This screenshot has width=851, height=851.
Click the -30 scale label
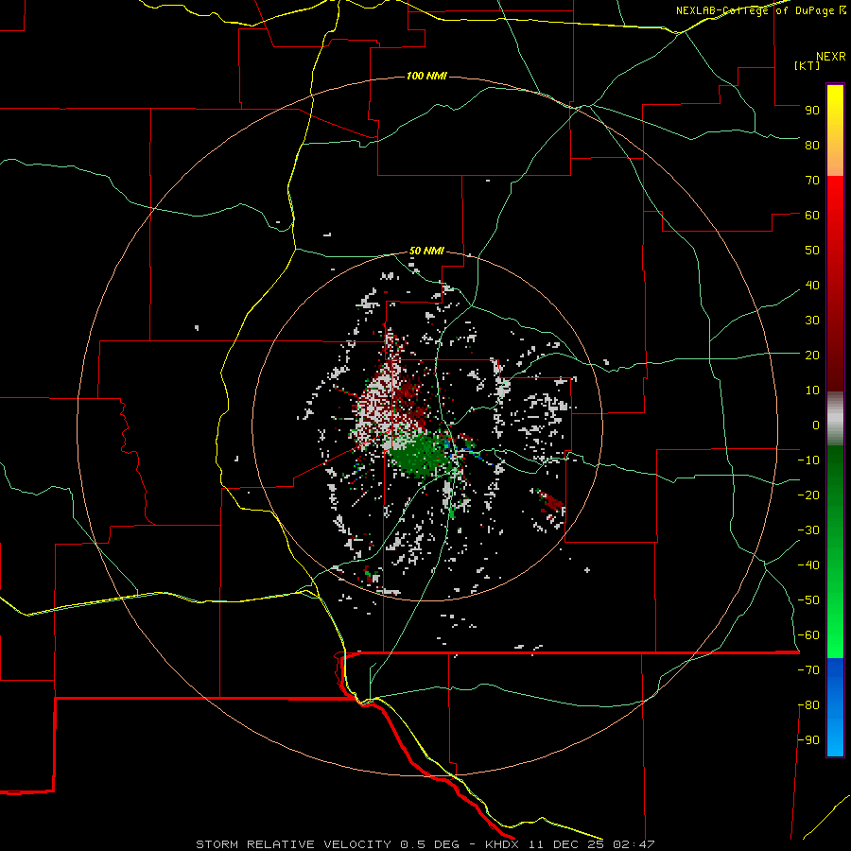coord(808,530)
